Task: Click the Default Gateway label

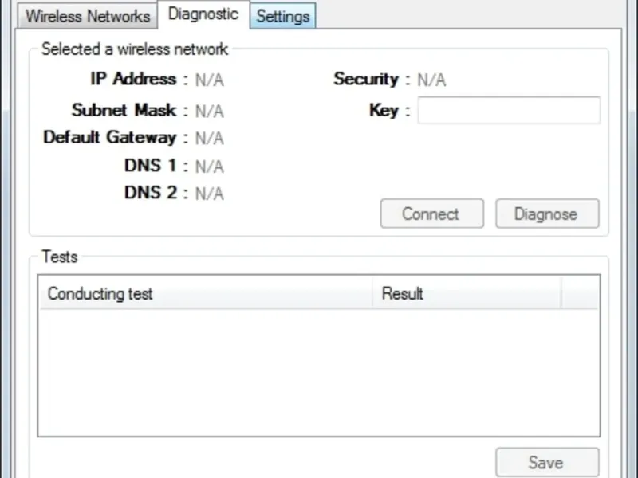Action: [109, 137]
